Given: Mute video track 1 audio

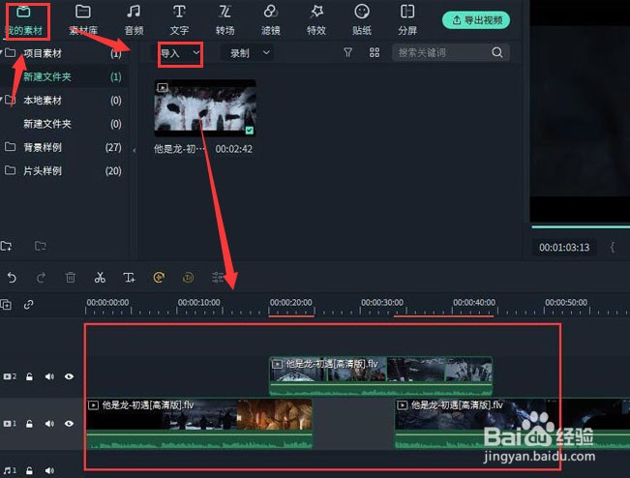Looking at the screenshot, I should 49,424.
